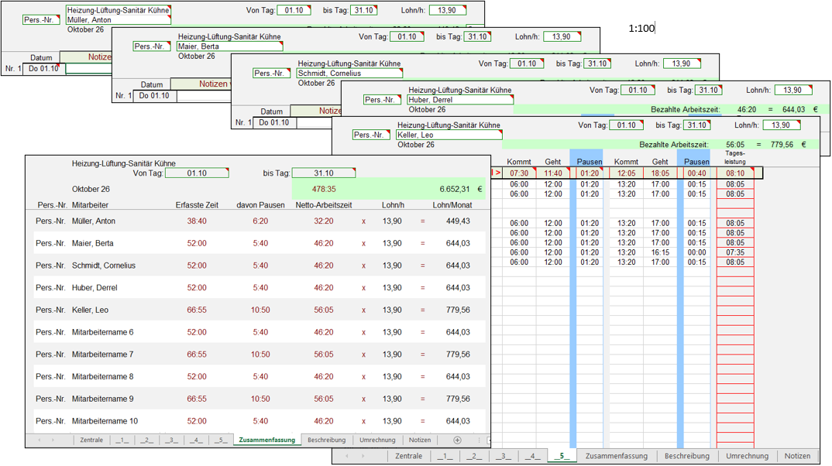Open Beschreibung tab next to active Zusammenfassung tab
Screen dimensions: 832x466
click(x=326, y=440)
